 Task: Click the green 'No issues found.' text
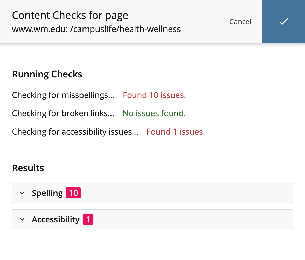[154, 113]
